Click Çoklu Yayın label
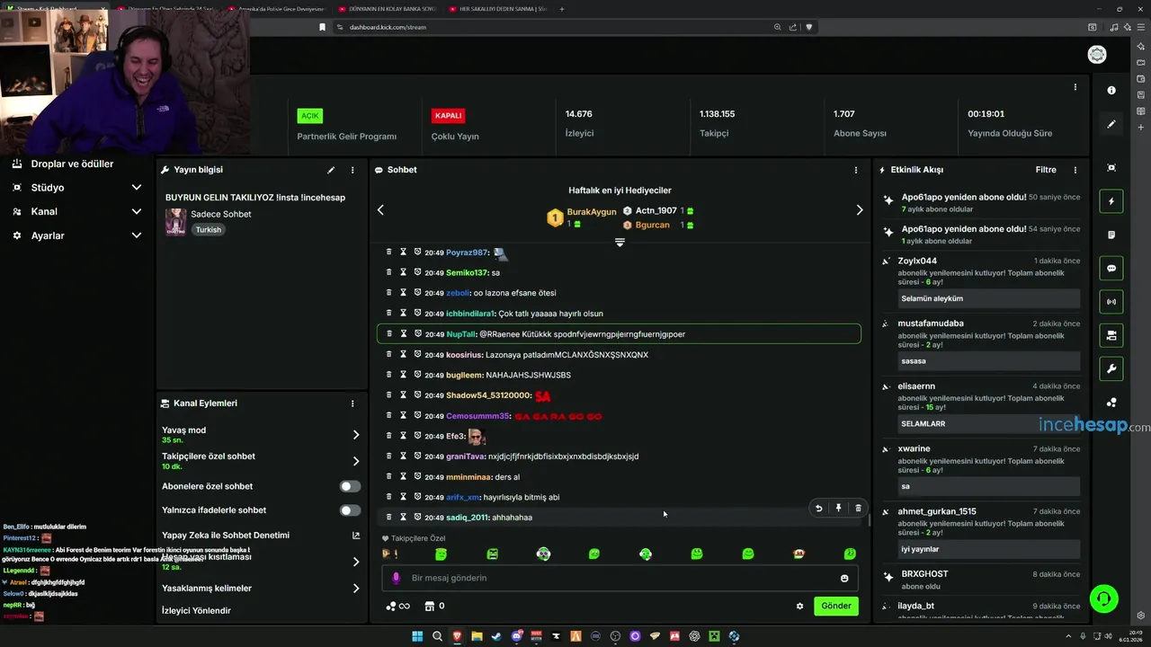 click(x=455, y=137)
